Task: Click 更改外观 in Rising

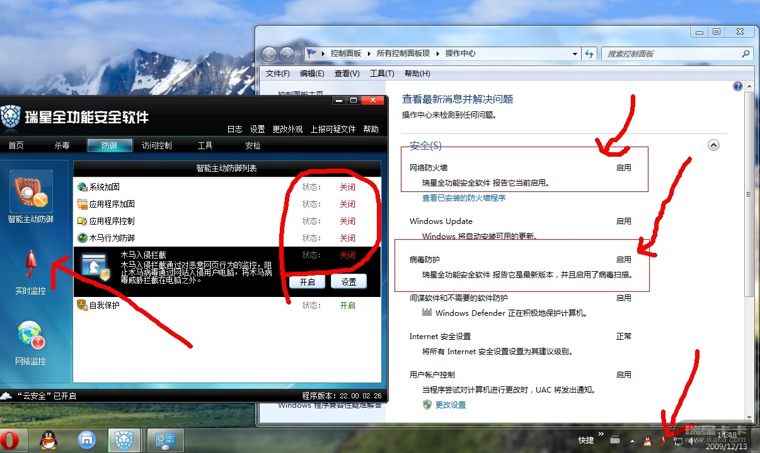Action: coord(287,129)
